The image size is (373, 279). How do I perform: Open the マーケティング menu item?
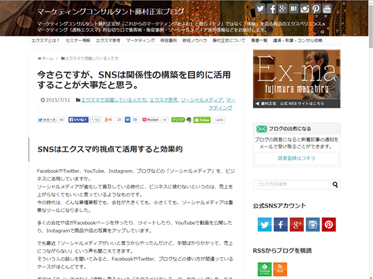click(140, 41)
